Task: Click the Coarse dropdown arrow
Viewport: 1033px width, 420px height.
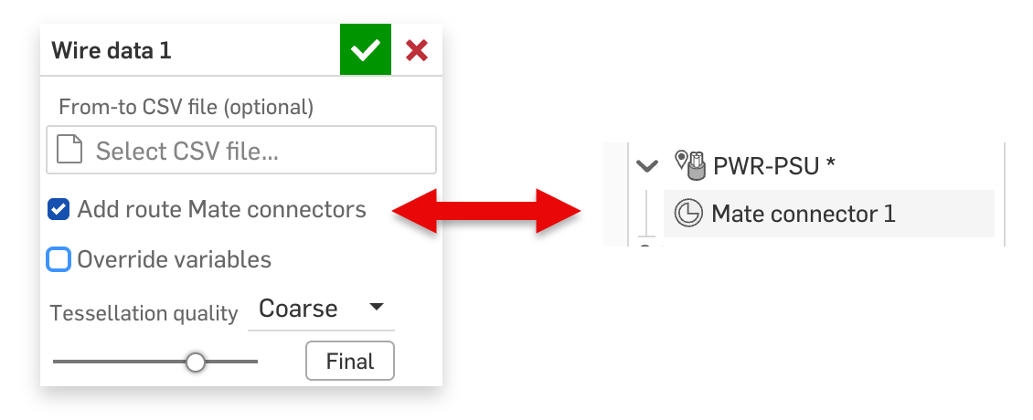Action: (376, 307)
